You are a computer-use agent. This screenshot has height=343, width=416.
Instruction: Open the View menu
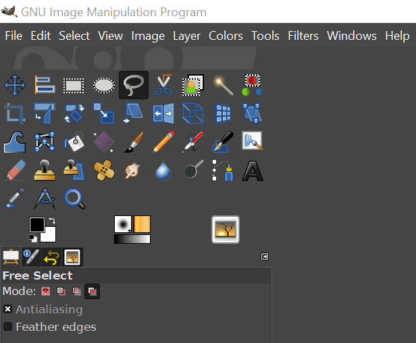pos(110,36)
